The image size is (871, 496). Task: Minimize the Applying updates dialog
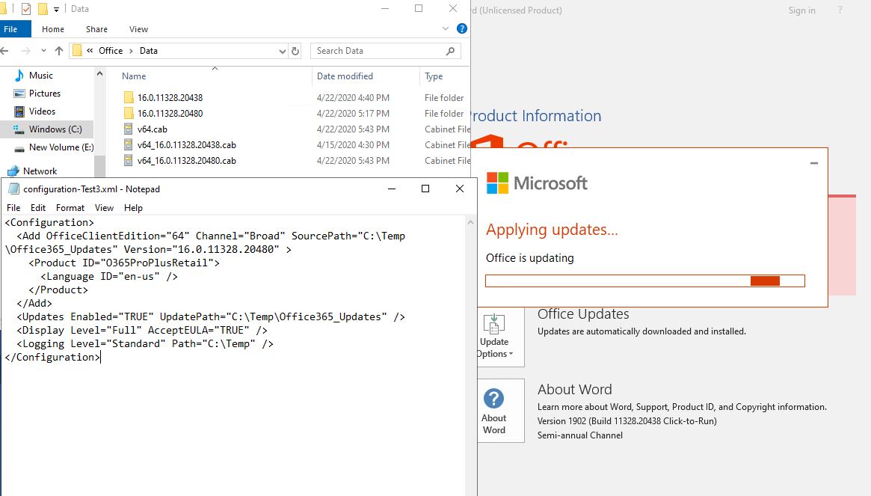[813, 163]
